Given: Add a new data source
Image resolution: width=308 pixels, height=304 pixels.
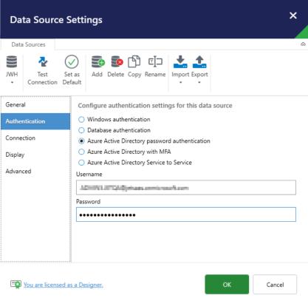Looking at the screenshot, I should coord(97,66).
